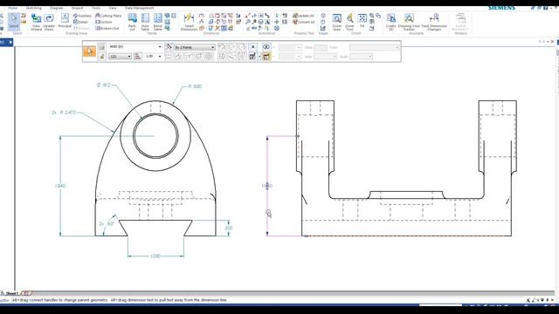The width and height of the screenshot is (559, 314).
Task: Choose the Broken-Out section command
Action: 107,28
